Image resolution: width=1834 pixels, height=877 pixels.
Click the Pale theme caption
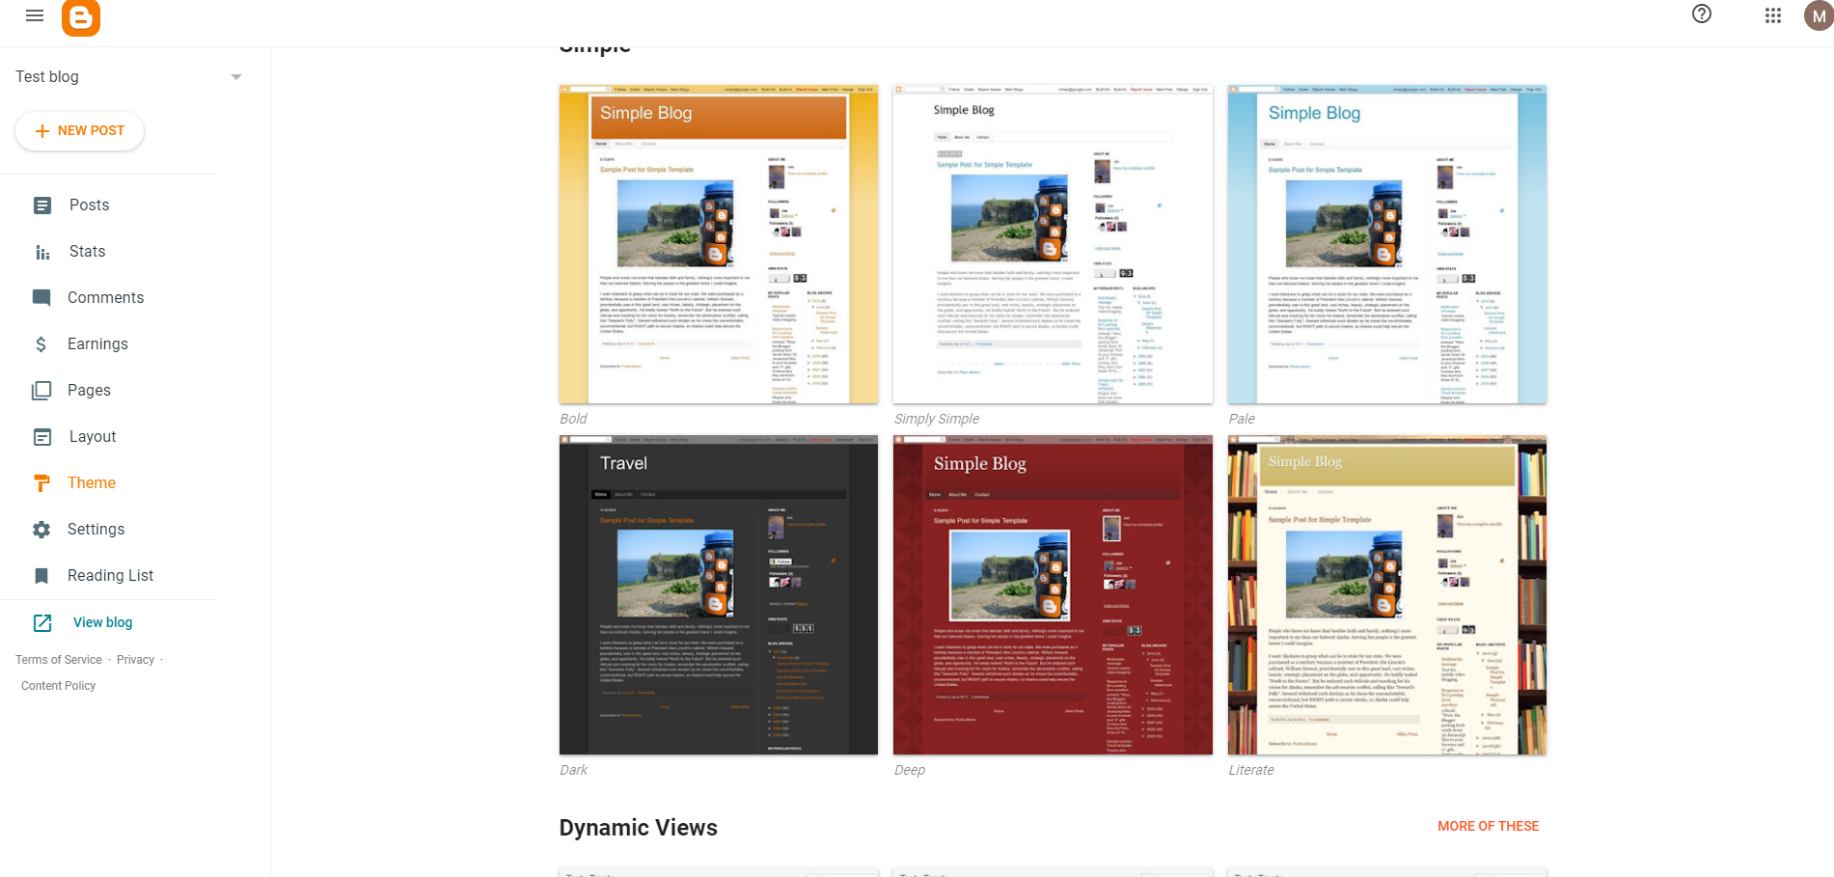point(1242,419)
